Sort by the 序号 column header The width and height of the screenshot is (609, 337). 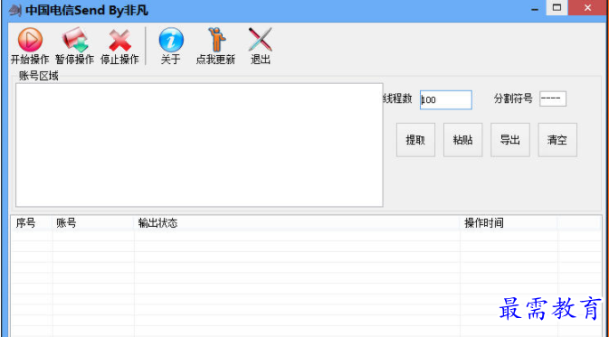[32, 223]
